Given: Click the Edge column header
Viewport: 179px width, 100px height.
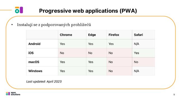Looking at the screenshot, I should tap(92, 35).
